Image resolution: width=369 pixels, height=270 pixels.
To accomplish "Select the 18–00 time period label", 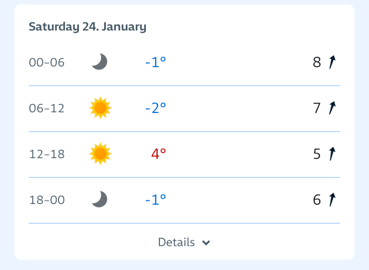I will tap(46, 200).
